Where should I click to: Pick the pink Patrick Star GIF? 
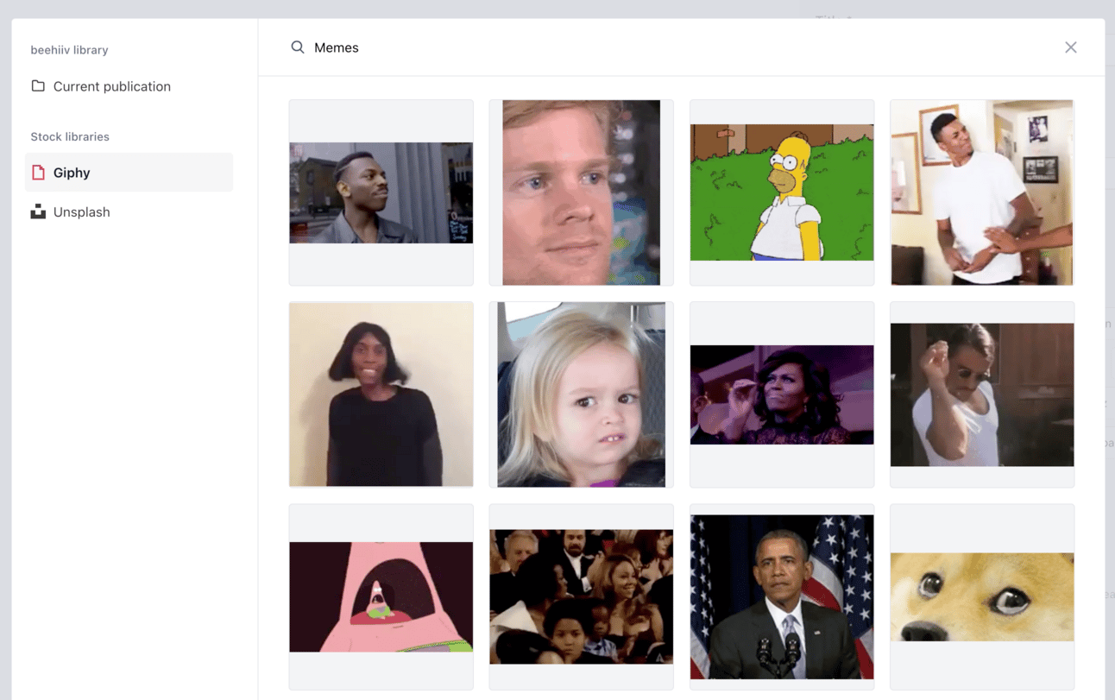381,597
